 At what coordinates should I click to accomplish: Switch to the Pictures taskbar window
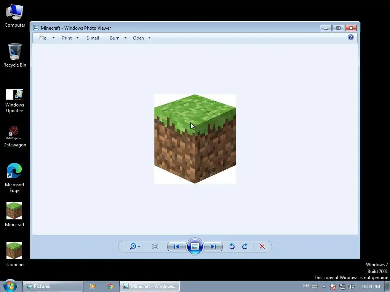53,286
